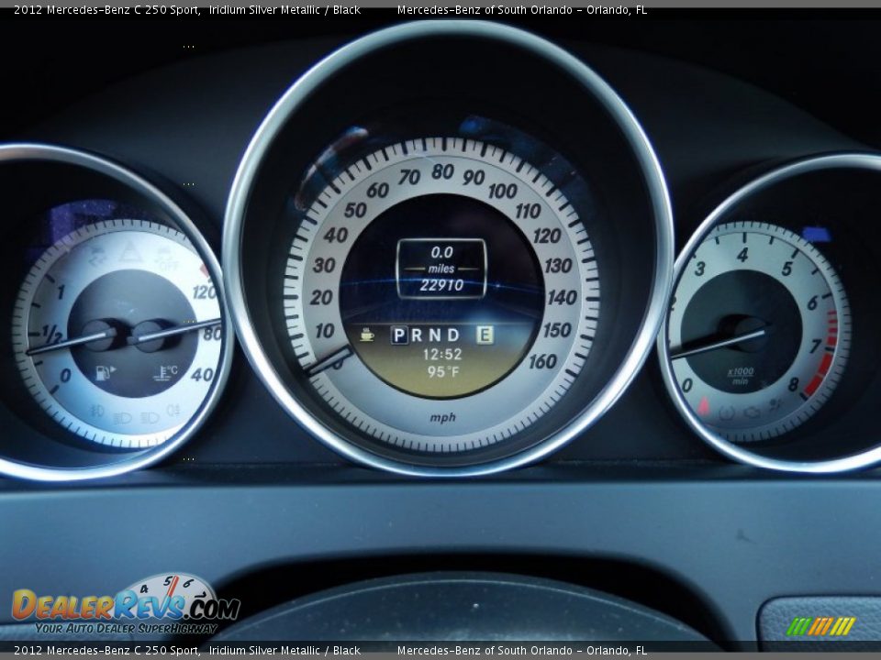Toggle the highlighted E economy mode indicator
881x660 pixels.
click(485, 335)
